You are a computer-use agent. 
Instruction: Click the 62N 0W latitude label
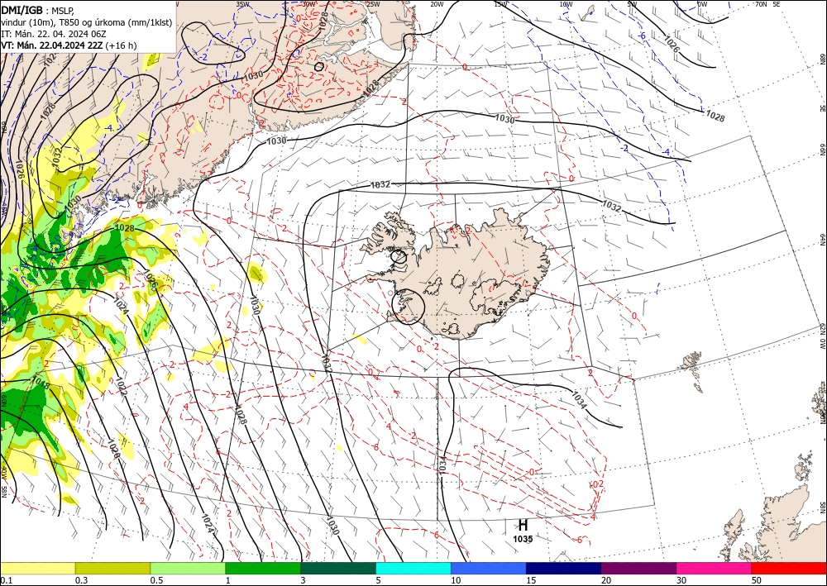click(x=822, y=336)
